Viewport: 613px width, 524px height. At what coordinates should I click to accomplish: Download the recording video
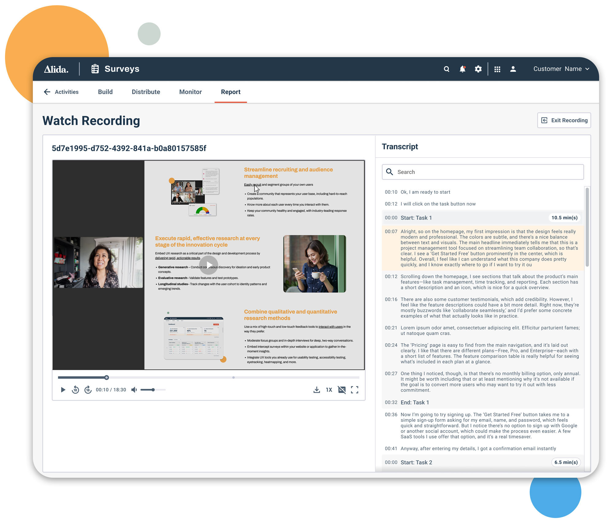(x=317, y=390)
